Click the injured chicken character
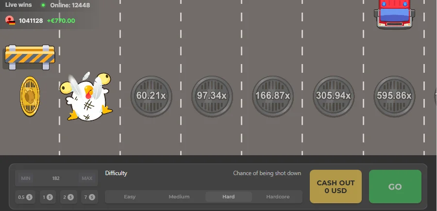Screen dimensions: 437x211 pyautogui.click(x=86, y=97)
